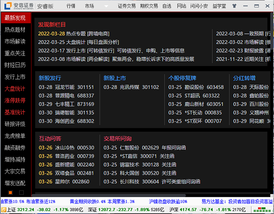
Task: Open the skin/theme shirt icon
Action: pos(234,6)
